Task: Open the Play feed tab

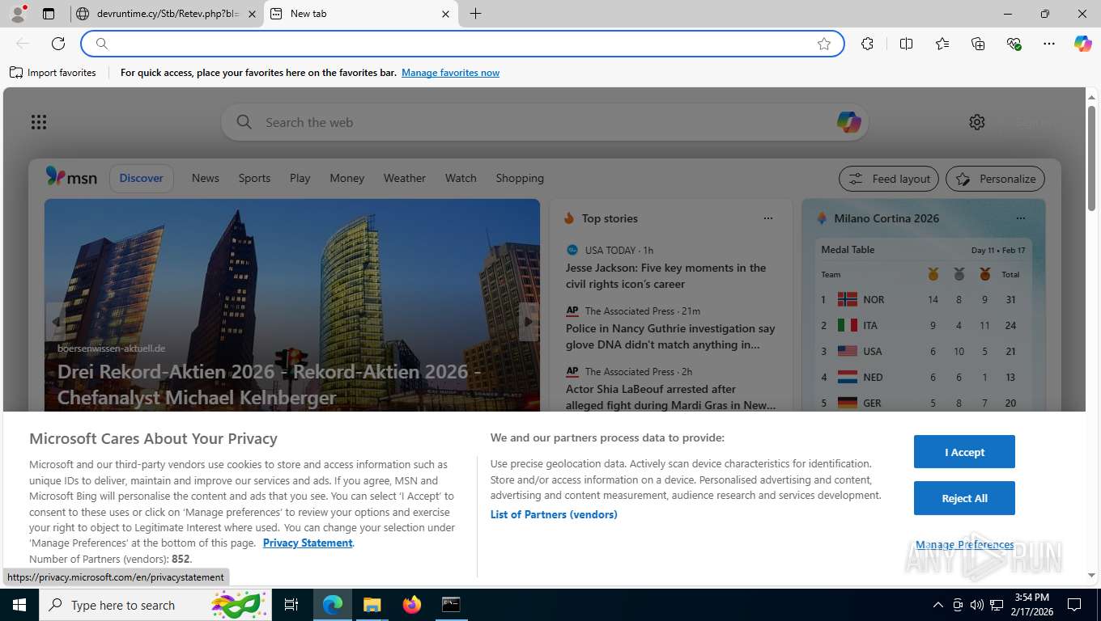Action: [x=300, y=178]
